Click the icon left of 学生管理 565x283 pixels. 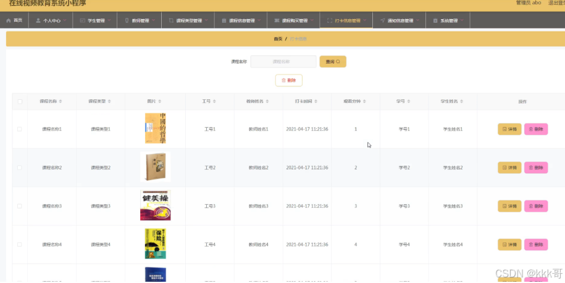tap(83, 20)
